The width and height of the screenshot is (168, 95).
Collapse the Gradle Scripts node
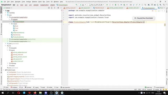pyautogui.click(x=4, y=70)
